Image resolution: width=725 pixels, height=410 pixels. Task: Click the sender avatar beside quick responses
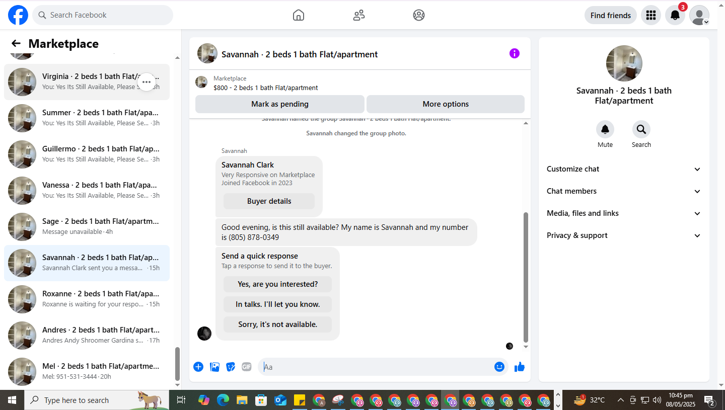click(x=204, y=334)
